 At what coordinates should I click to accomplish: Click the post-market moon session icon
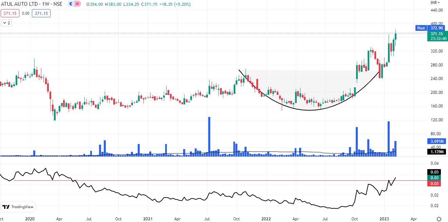coord(71,4)
